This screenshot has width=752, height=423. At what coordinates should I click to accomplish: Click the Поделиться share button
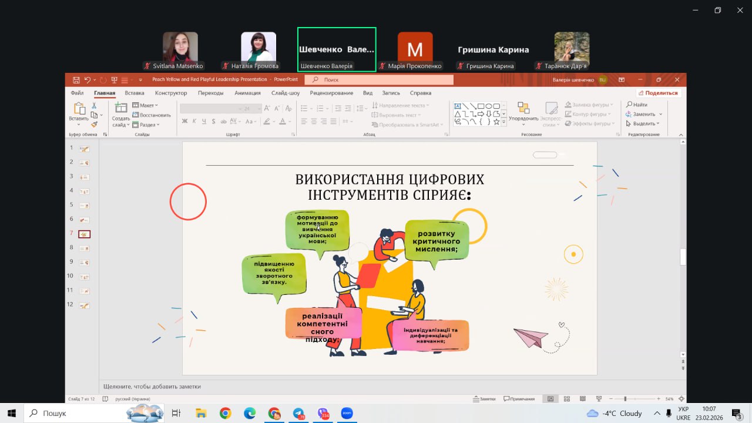[657, 93]
